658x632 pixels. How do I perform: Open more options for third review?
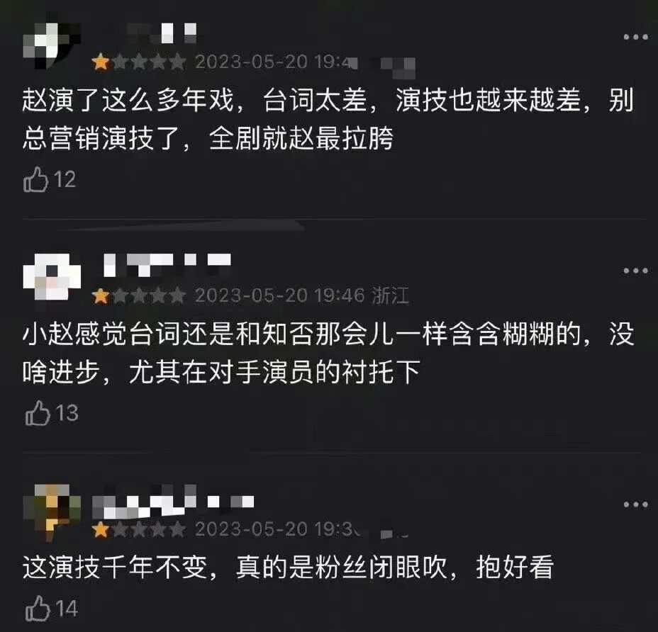pyautogui.click(x=635, y=504)
